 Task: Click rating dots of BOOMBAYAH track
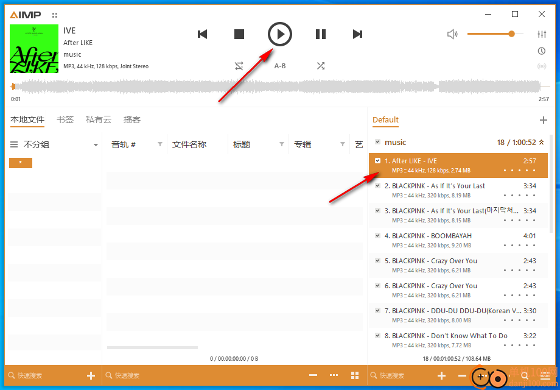coord(520,246)
